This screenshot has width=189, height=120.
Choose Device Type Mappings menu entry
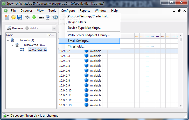(x=89, y=28)
